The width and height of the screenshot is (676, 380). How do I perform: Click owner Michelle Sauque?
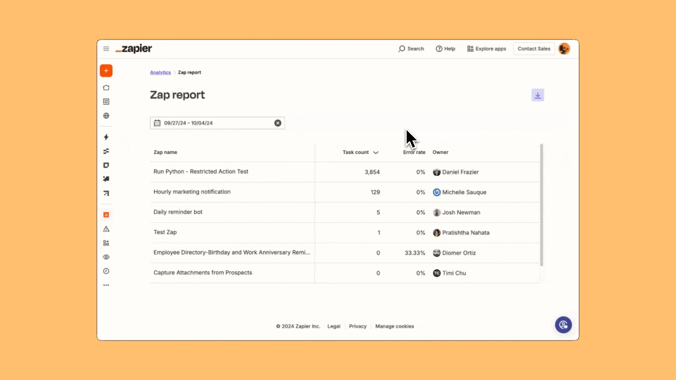click(459, 192)
